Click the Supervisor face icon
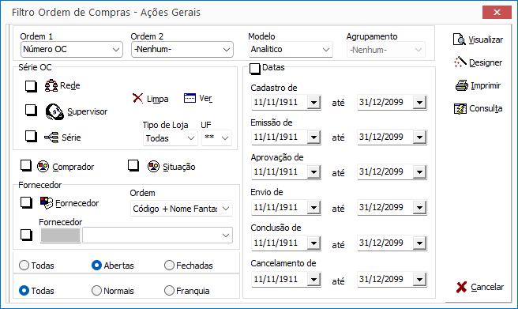 tap(54, 111)
